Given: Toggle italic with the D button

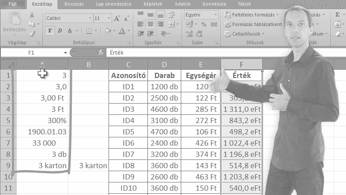Looking at the screenshot, I should 60,31.
